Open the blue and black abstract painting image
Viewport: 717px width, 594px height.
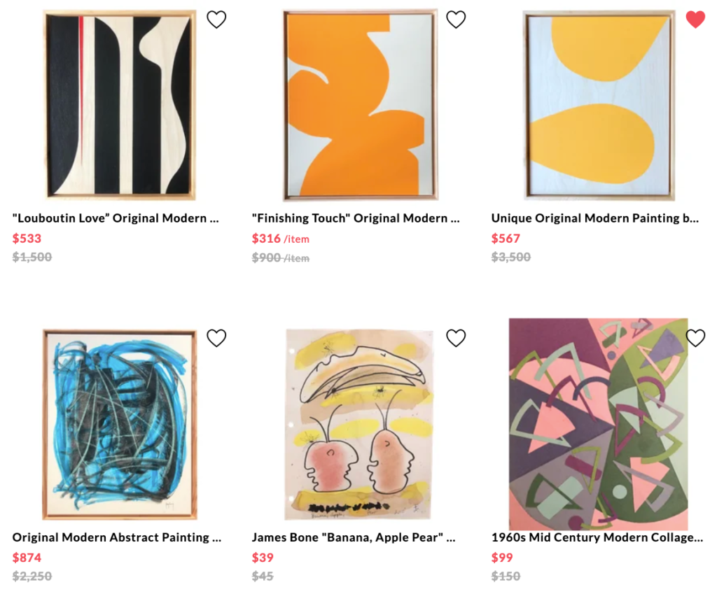120,425
